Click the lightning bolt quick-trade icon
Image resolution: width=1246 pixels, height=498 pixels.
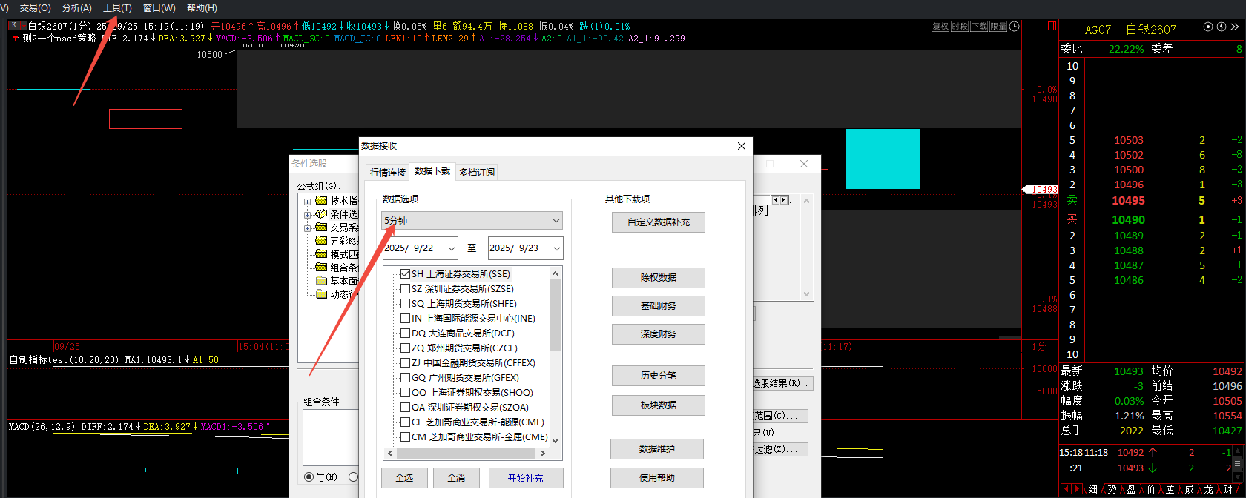pyautogui.click(x=1222, y=27)
